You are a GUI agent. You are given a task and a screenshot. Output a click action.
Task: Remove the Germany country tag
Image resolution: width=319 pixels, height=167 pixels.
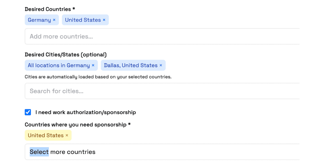(x=54, y=20)
